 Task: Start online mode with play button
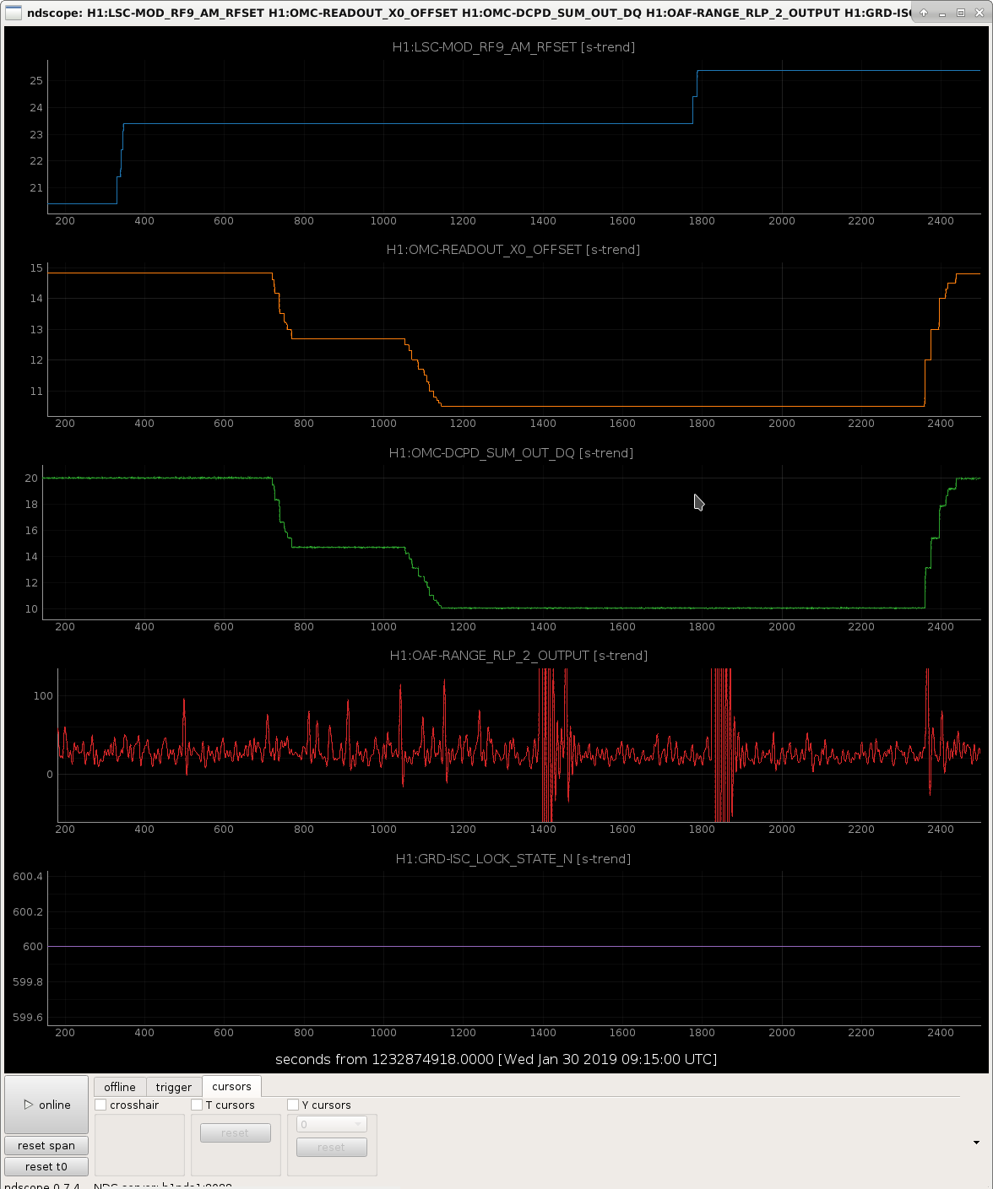tap(46, 1105)
